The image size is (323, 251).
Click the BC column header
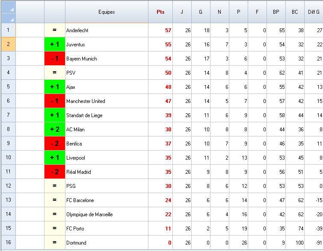click(295, 12)
